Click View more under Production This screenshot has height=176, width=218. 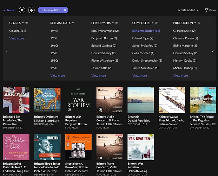180,76
